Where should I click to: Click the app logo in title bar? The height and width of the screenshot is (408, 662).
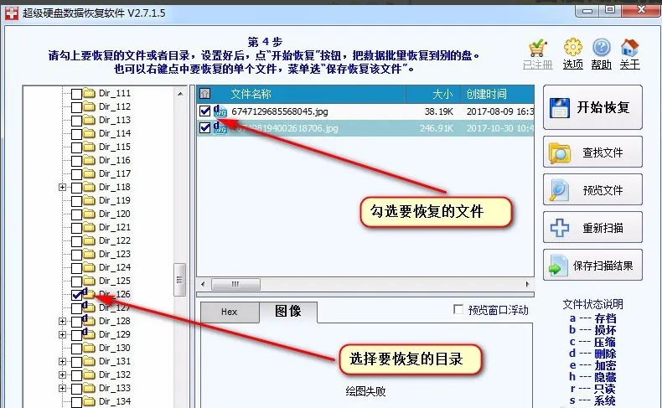(x=12, y=13)
